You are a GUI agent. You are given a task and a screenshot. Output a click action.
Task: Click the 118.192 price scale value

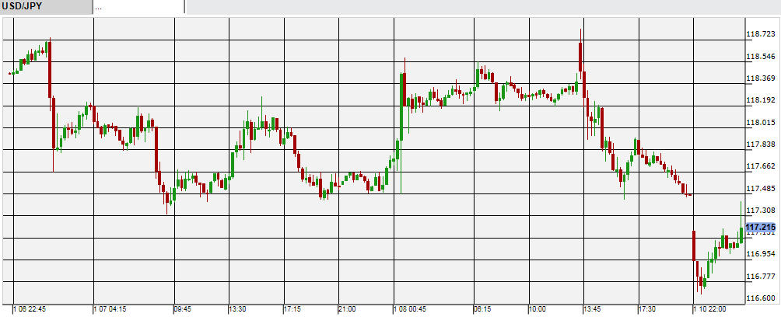(x=760, y=100)
